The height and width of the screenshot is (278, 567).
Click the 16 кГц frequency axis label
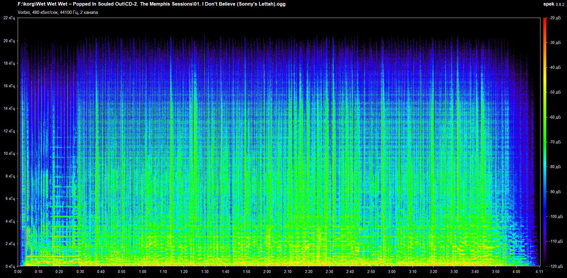tap(9, 86)
